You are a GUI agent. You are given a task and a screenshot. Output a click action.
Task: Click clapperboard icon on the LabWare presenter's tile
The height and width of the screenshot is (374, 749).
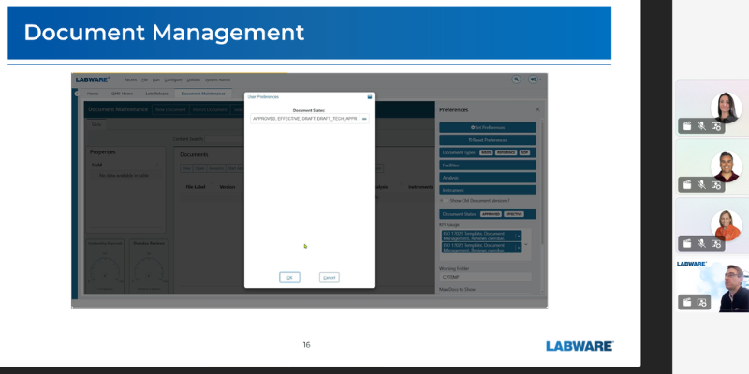[687, 302]
